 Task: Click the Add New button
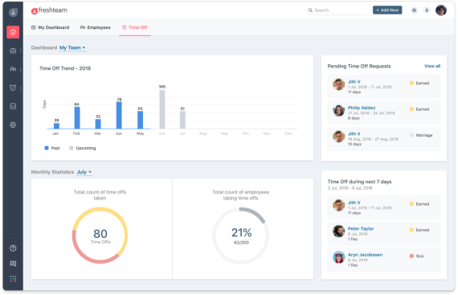coord(387,10)
